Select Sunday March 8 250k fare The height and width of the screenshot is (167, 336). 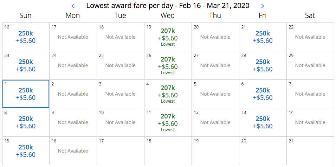[26, 122]
